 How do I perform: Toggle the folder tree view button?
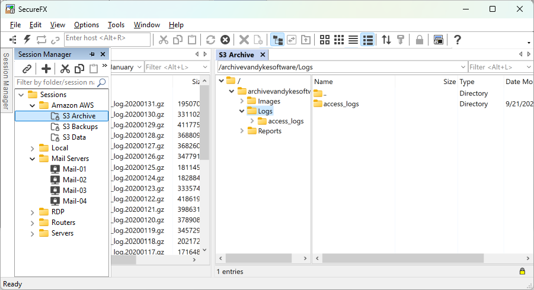point(277,40)
